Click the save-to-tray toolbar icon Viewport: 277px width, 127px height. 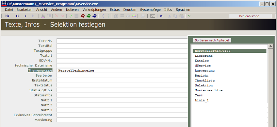coord(43,16)
